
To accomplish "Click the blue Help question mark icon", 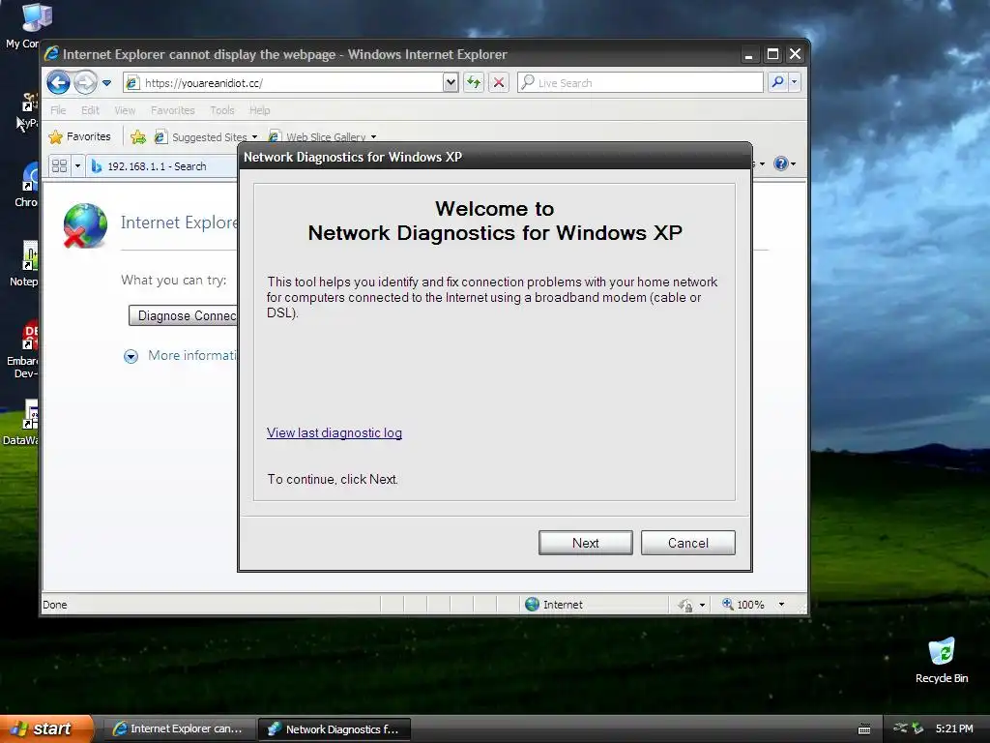I will (781, 163).
